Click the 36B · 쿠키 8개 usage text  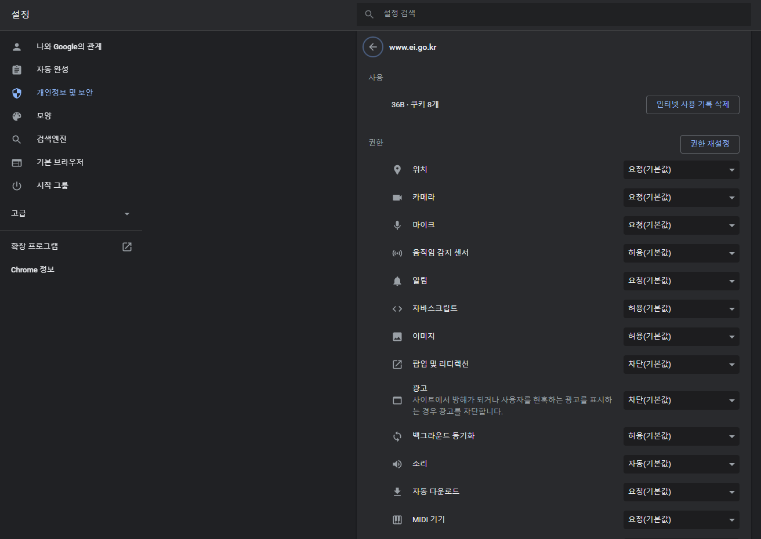(x=415, y=105)
